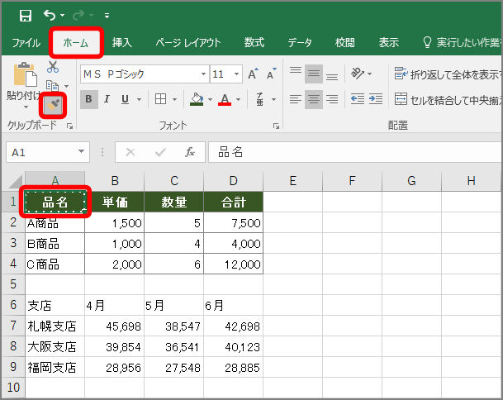
Task: Click the Redo arrow icon
Action: 78,15
